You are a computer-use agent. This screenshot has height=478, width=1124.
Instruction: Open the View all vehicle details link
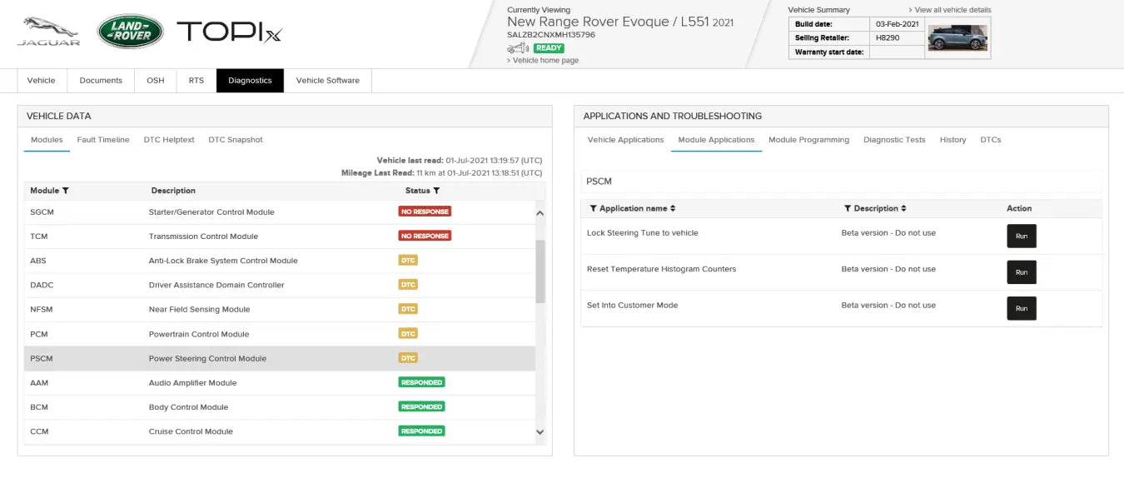coord(952,10)
